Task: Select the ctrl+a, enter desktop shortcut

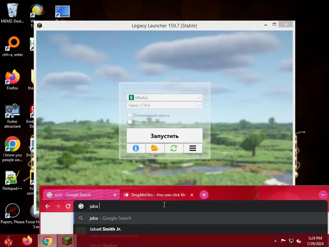Action: click(13, 46)
